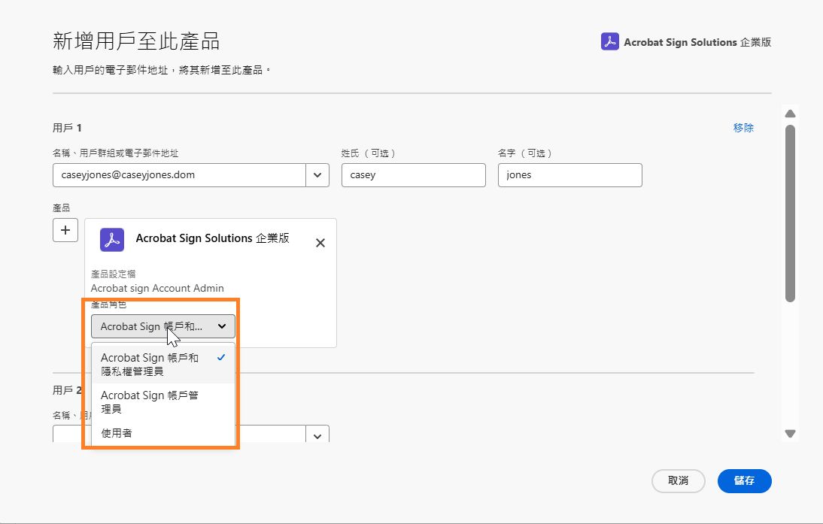Click the scrollbar down arrow
Viewport: 823px width, 524px height.
pos(790,433)
